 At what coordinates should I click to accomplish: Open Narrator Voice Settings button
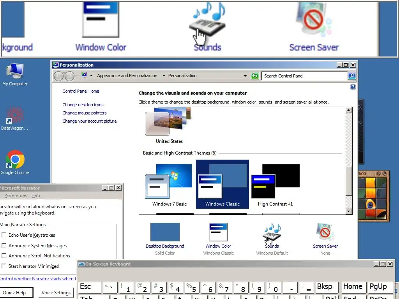point(56,293)
